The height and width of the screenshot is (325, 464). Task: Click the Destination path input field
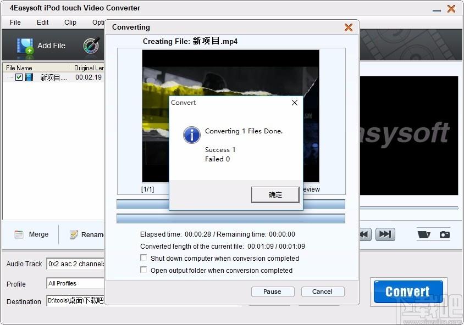point(75,301)
